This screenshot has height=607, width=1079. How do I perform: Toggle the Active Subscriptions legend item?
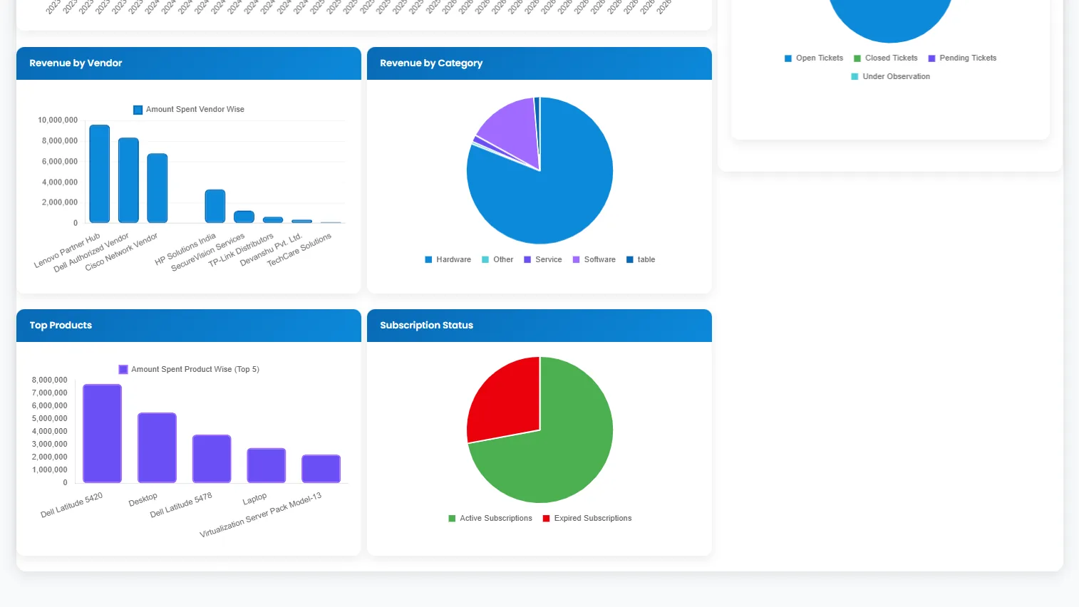pyautogui.click(x=490, y=519)
